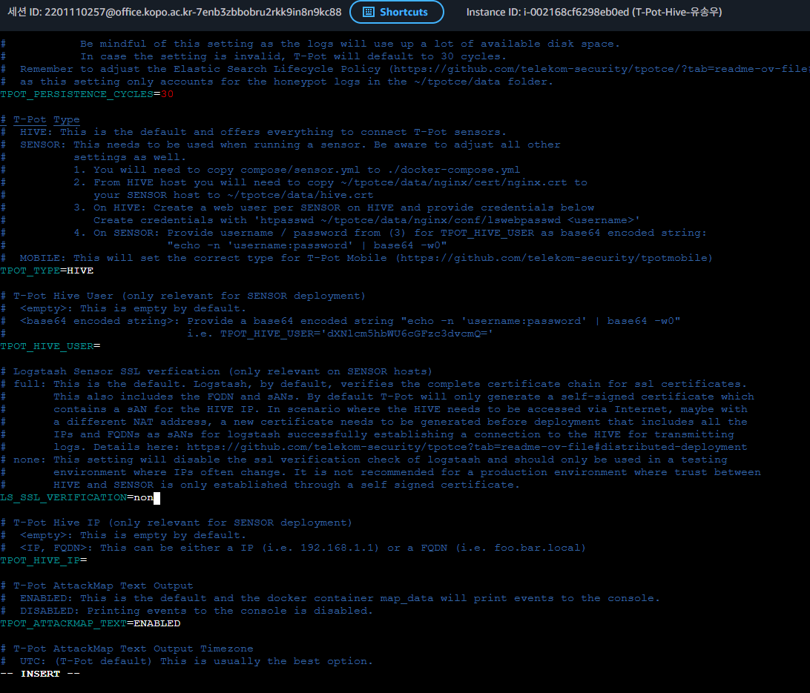Click the Elastic Search Lifecycle Policy URL
Image resolution: width=810 pixels, height=693 pixels.
click(602, 69)
